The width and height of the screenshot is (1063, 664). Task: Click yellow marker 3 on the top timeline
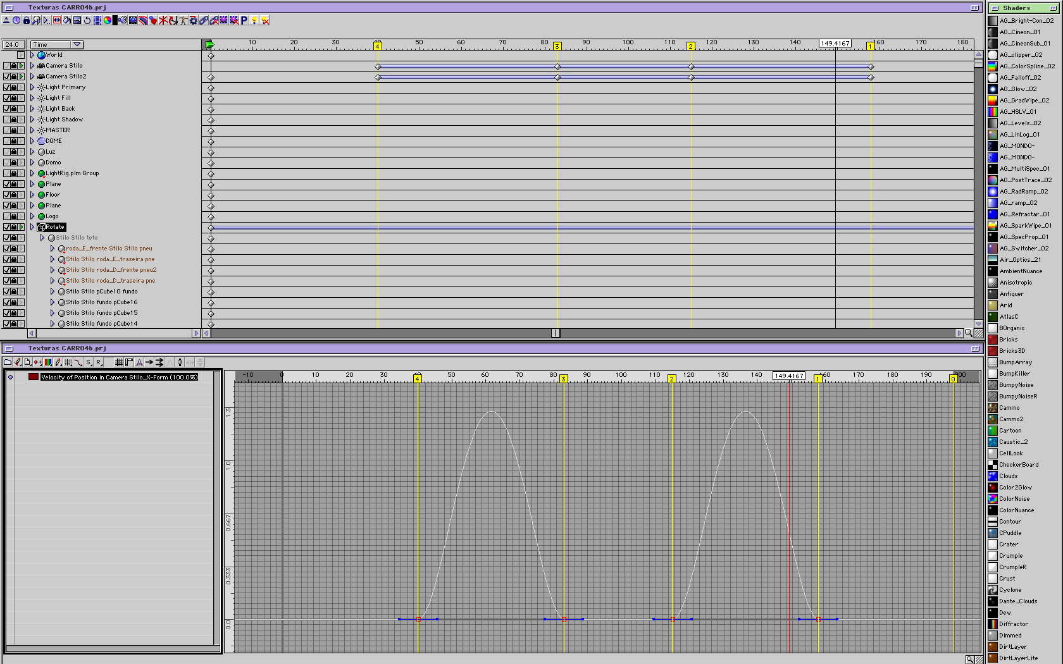[x=557, y=46]
